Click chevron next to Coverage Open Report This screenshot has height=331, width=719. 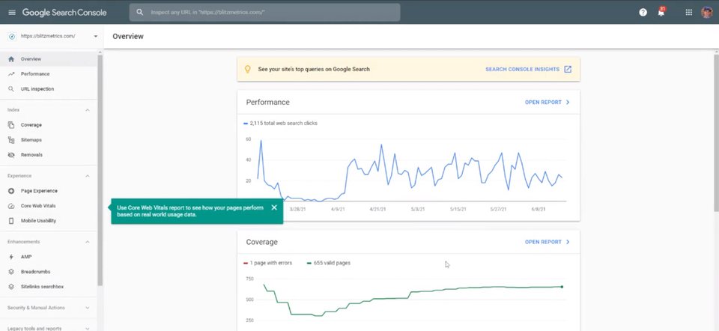click(568, 242)
